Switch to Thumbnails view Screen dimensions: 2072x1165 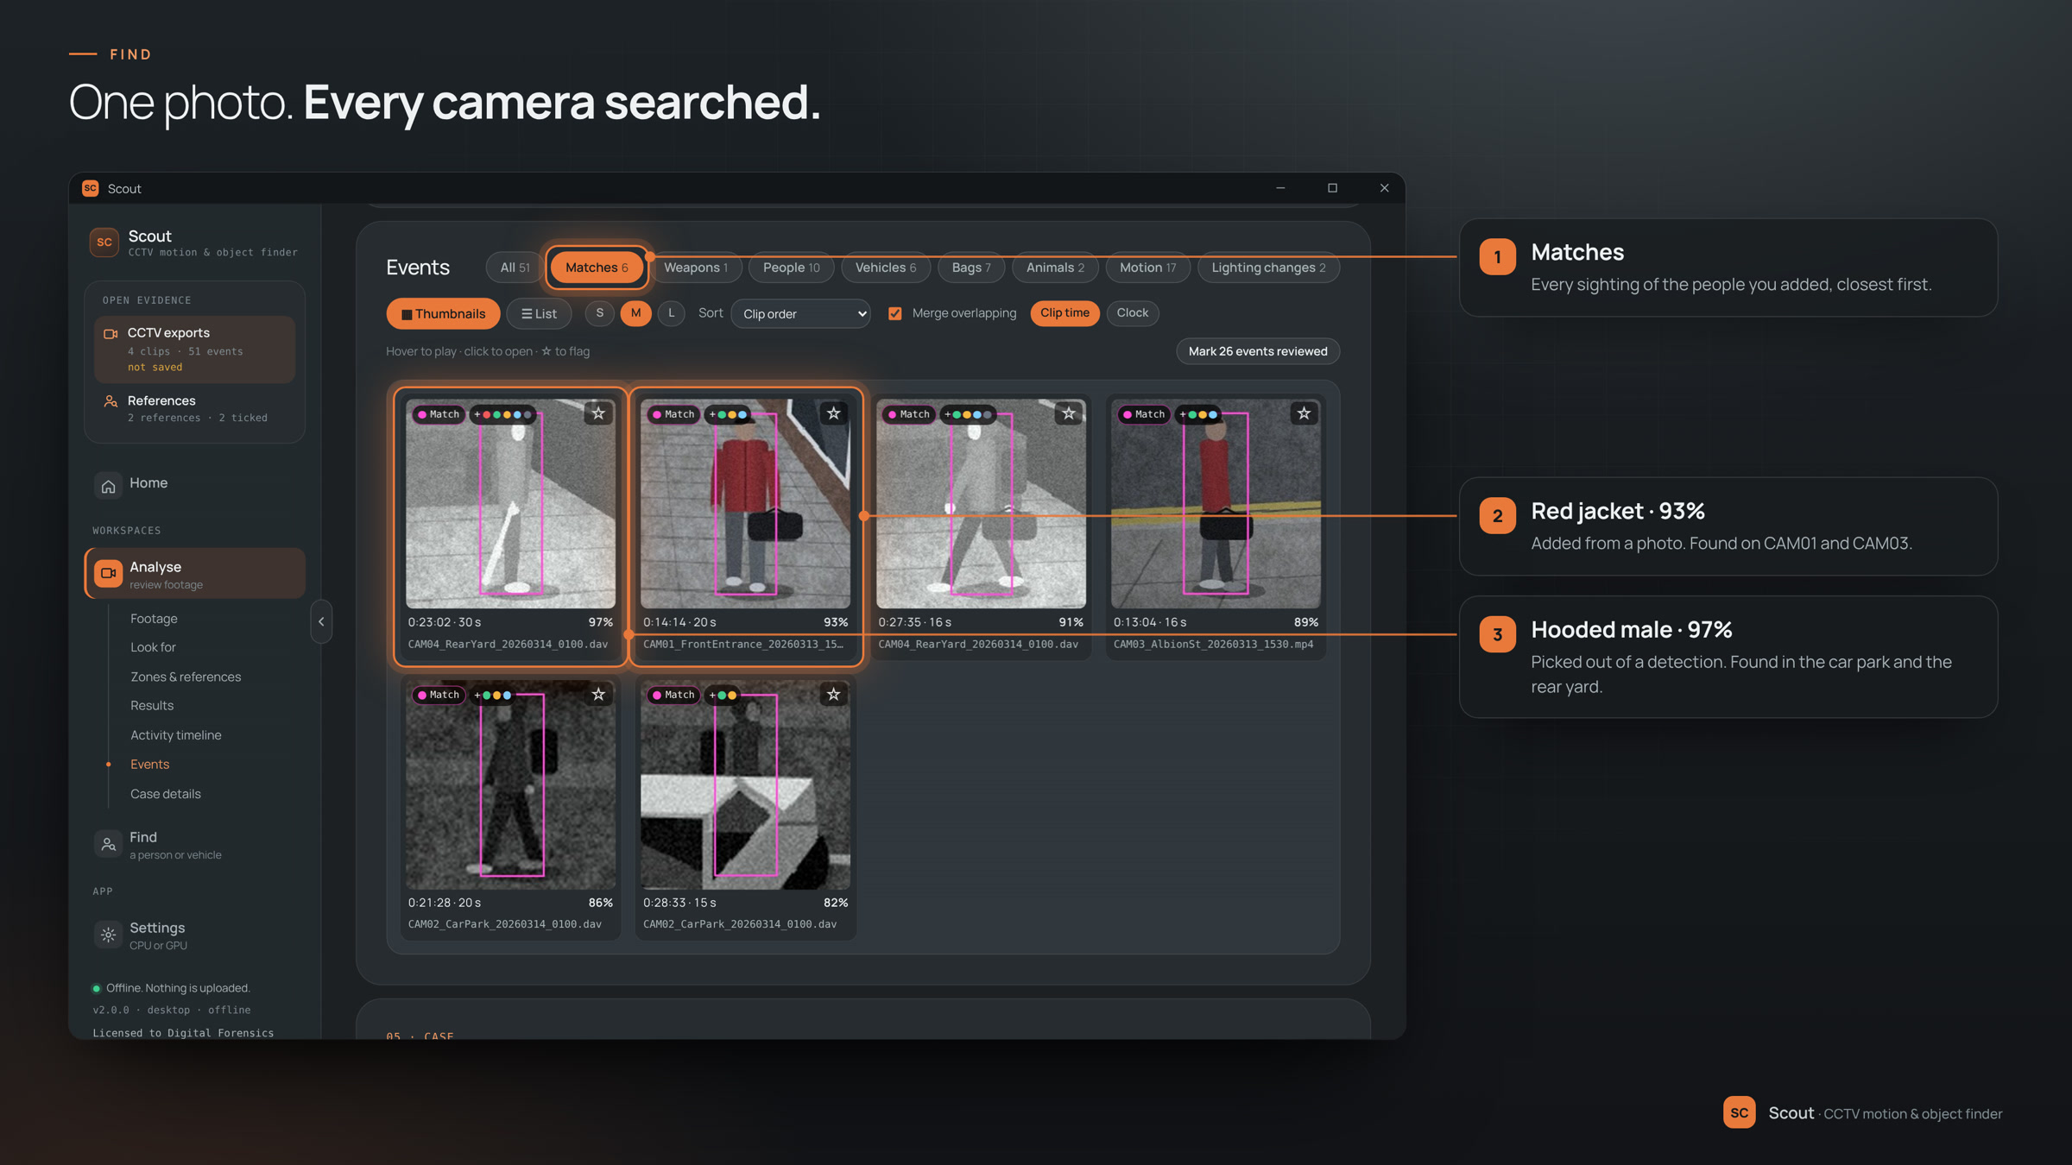click(x=443, y=313)
